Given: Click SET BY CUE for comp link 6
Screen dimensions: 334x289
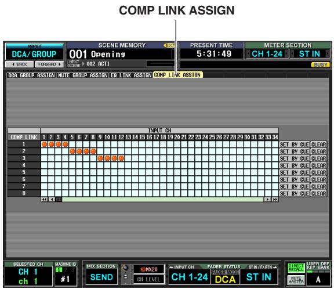Looking at the screenshot, I should tap(294, 179).
